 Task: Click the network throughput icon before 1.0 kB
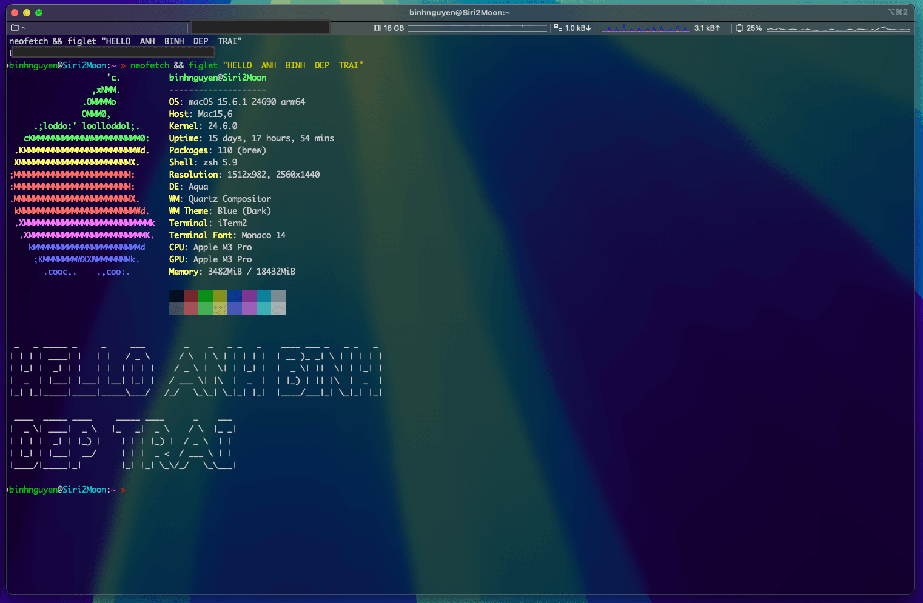pos(558,28)
